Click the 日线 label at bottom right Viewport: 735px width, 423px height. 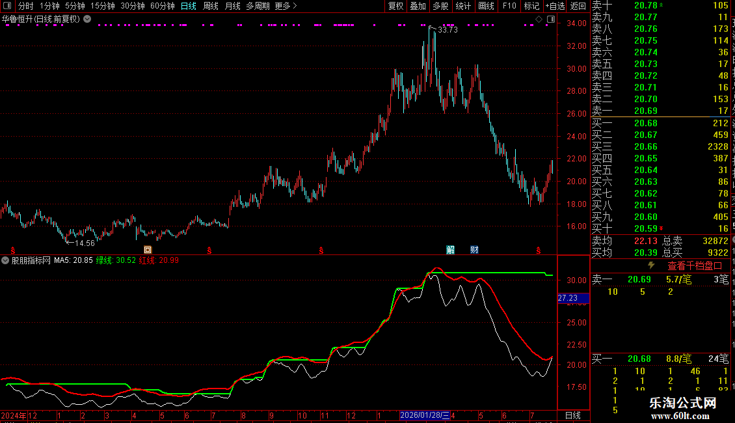click(x=573, y=415)
